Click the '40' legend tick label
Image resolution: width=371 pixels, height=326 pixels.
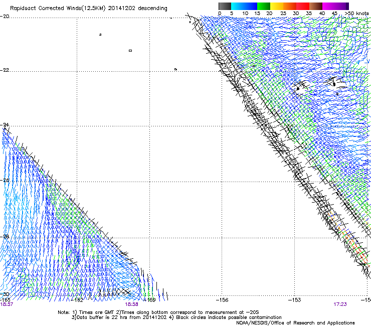point(322,14)
